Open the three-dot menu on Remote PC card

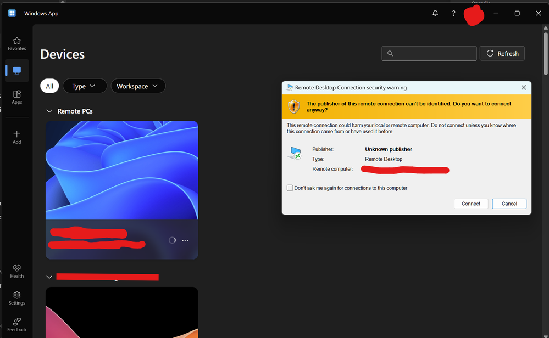tap(185, 240)
